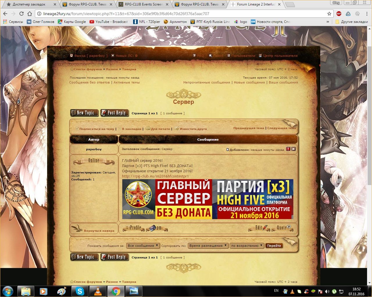Open Активные темы link
372x297 pixels.
[x=126, y=82]
